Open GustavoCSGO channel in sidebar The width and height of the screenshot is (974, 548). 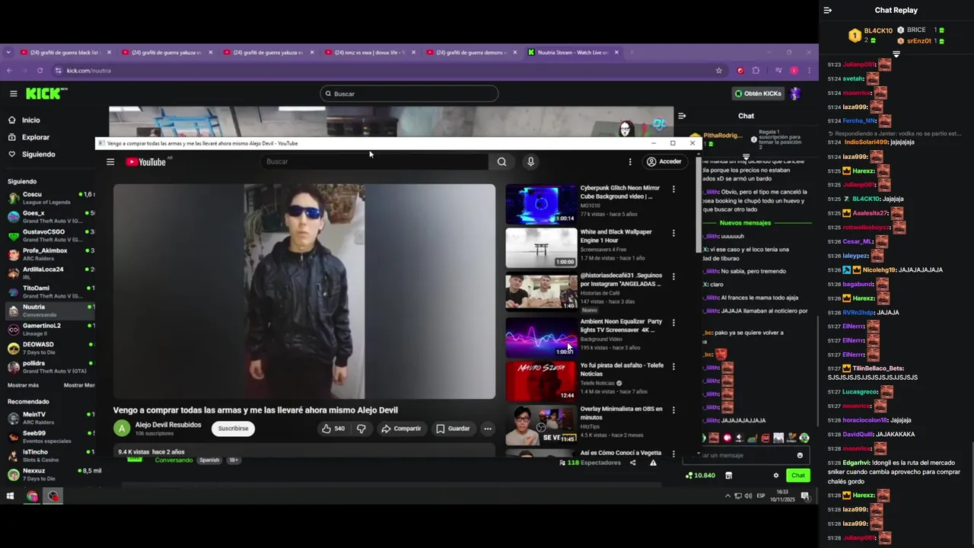[48, 235]
